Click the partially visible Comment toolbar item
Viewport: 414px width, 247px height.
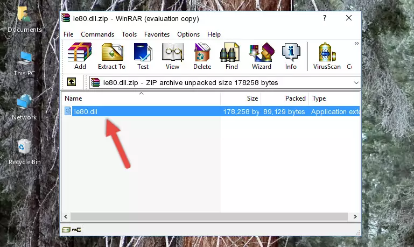coord(349,67)
